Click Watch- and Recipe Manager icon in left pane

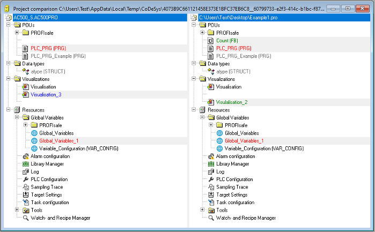point(25,218)
